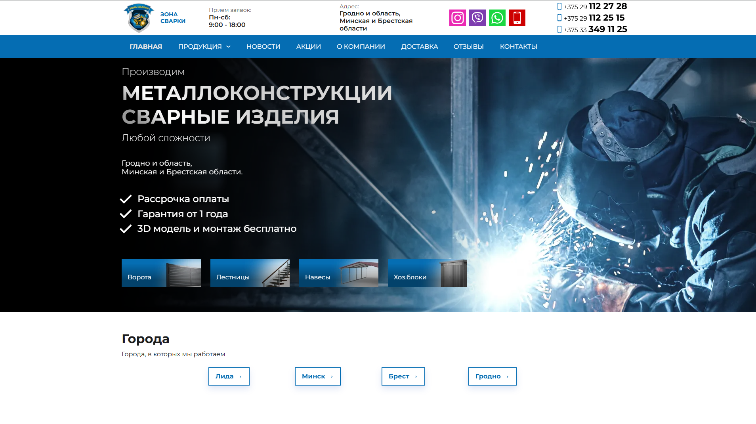Click the Города section heading
The image size is (756, 424).
[x=145, y=339]
